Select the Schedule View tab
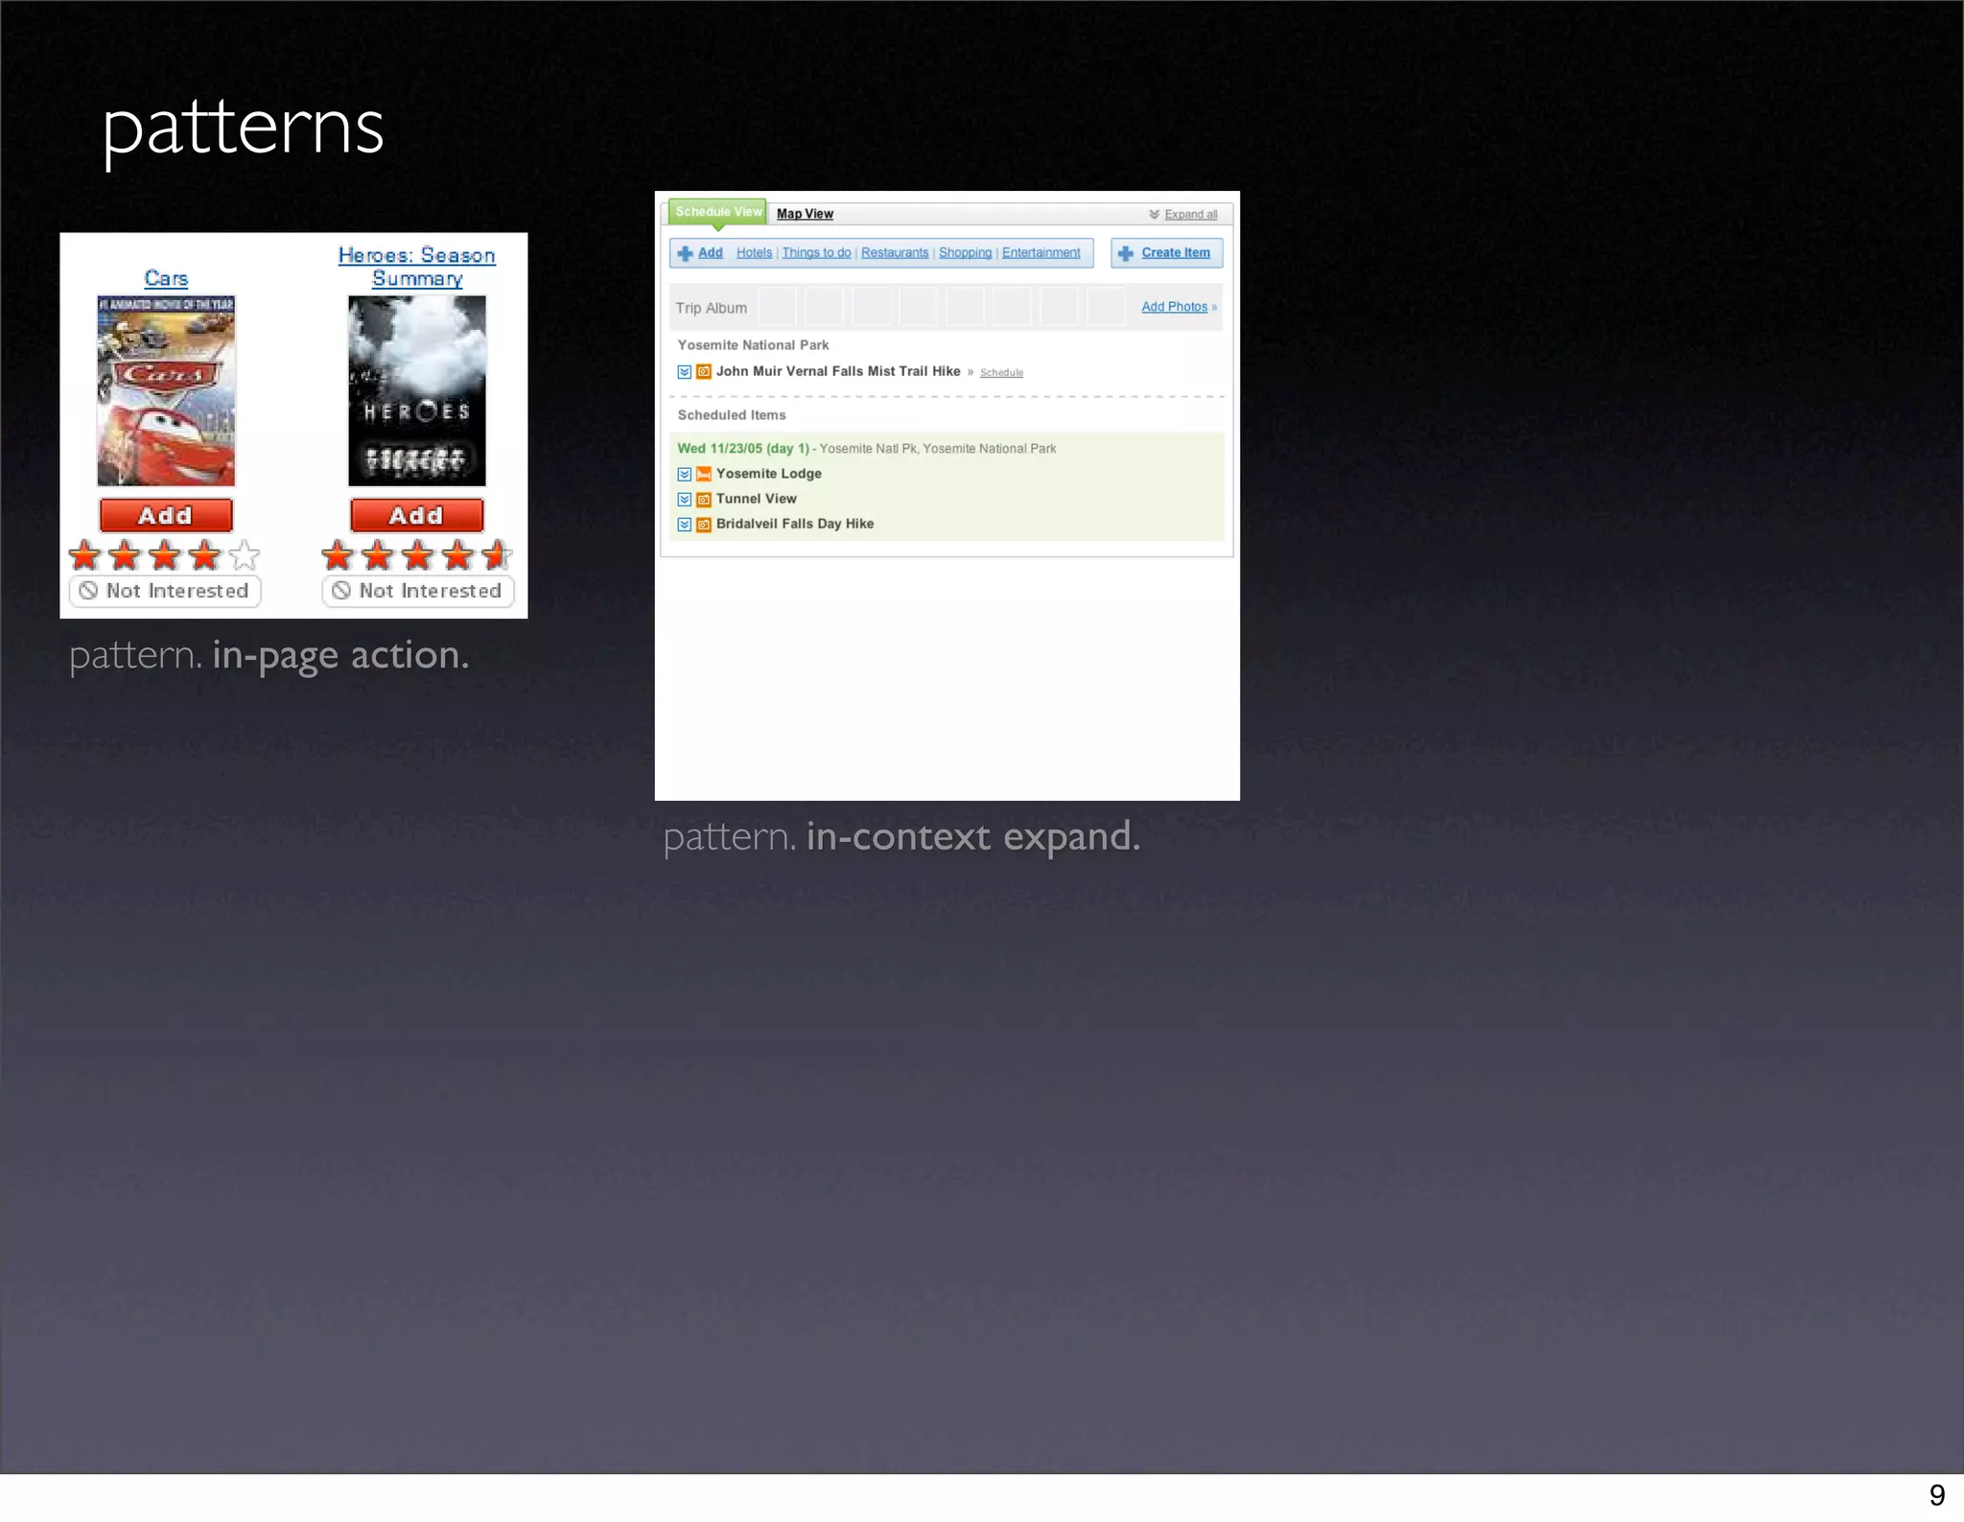This screenshot has height=1522, width=1964. [718, 212]
